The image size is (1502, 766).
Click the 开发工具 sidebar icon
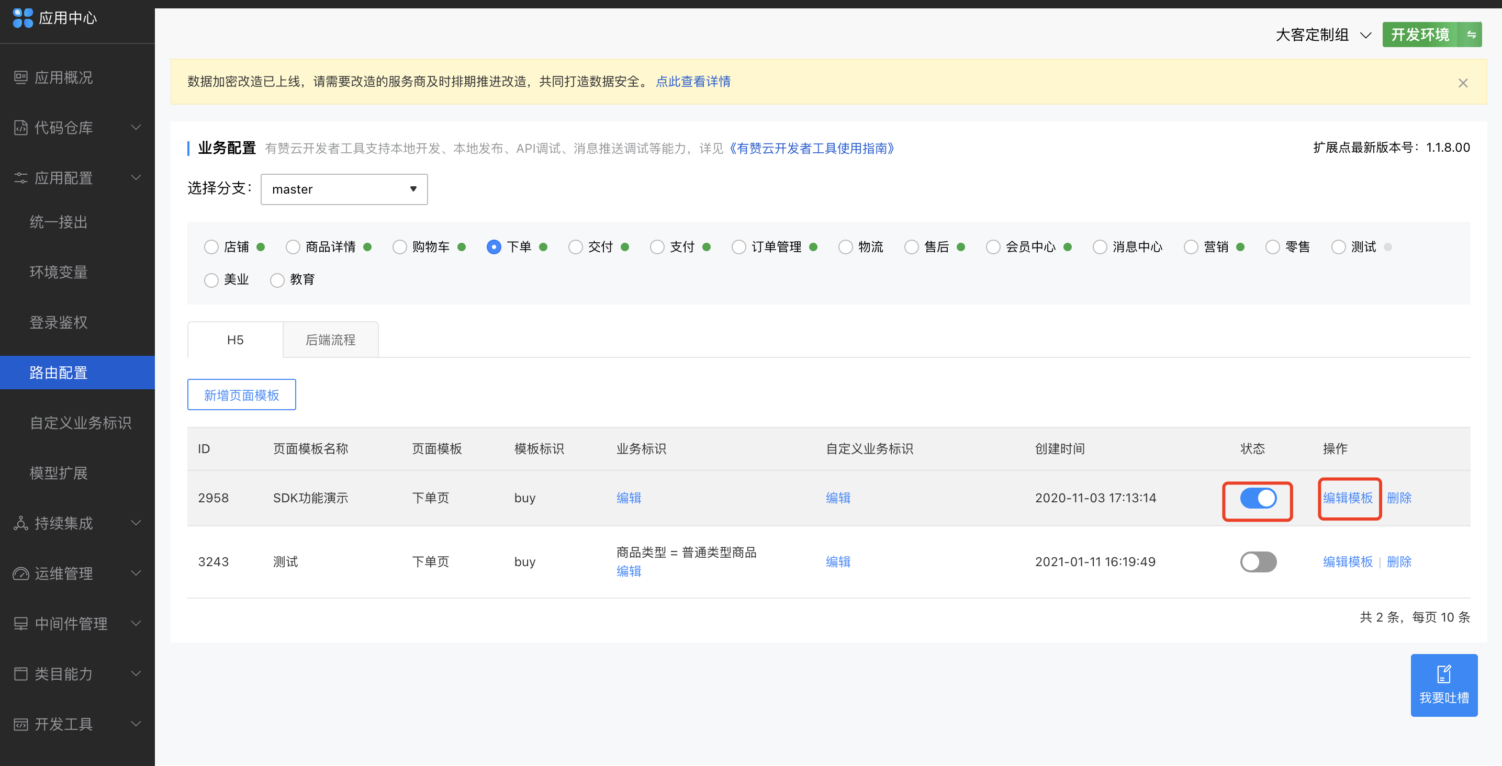click(x=21, y=724)
